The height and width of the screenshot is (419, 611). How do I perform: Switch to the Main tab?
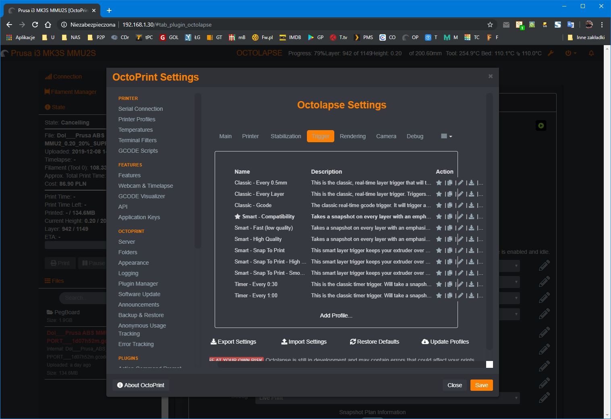[226, 136]
